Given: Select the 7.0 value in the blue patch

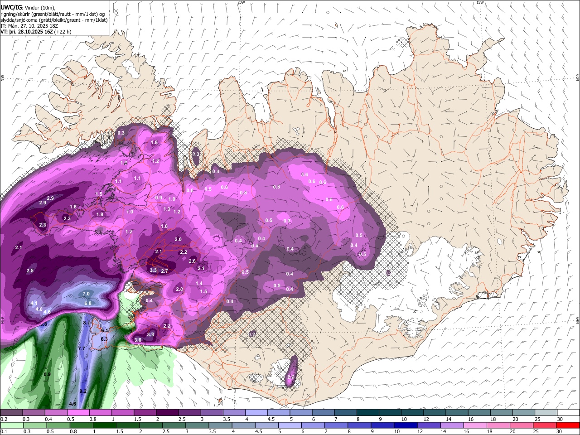Looking at the screenshot, I should [86, 294].
